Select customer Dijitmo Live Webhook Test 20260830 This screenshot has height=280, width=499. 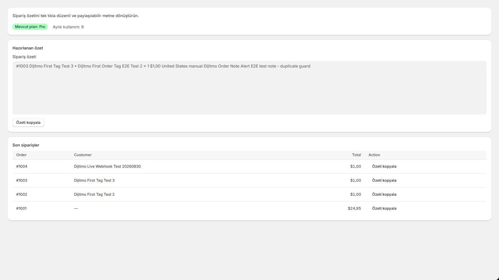(107, 166)
